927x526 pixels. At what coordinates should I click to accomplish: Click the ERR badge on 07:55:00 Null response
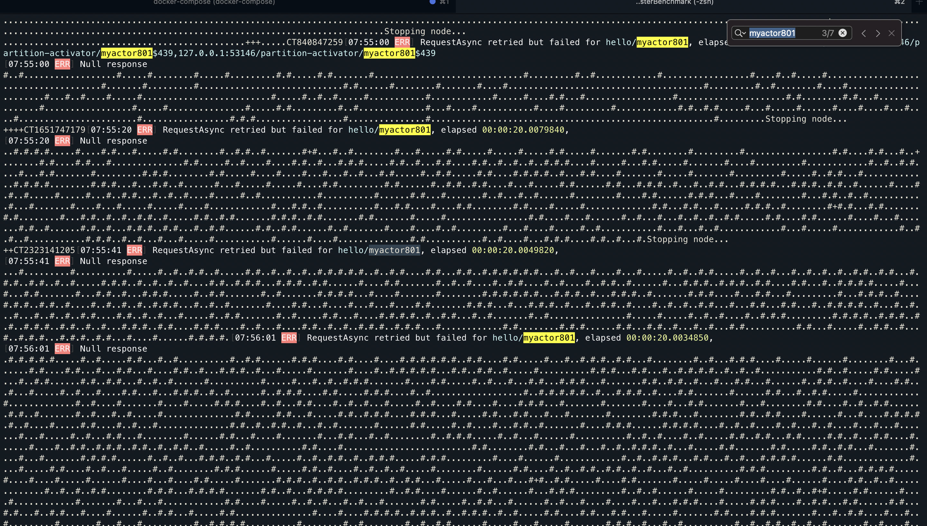pos(62,64)
